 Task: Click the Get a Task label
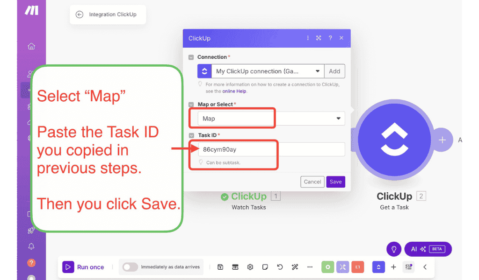[x=394, y=208]
